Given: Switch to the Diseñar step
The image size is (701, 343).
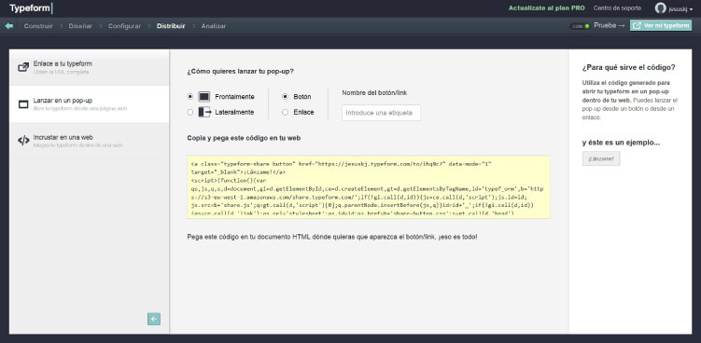Looking at the screenshot, I should point(80,26).
